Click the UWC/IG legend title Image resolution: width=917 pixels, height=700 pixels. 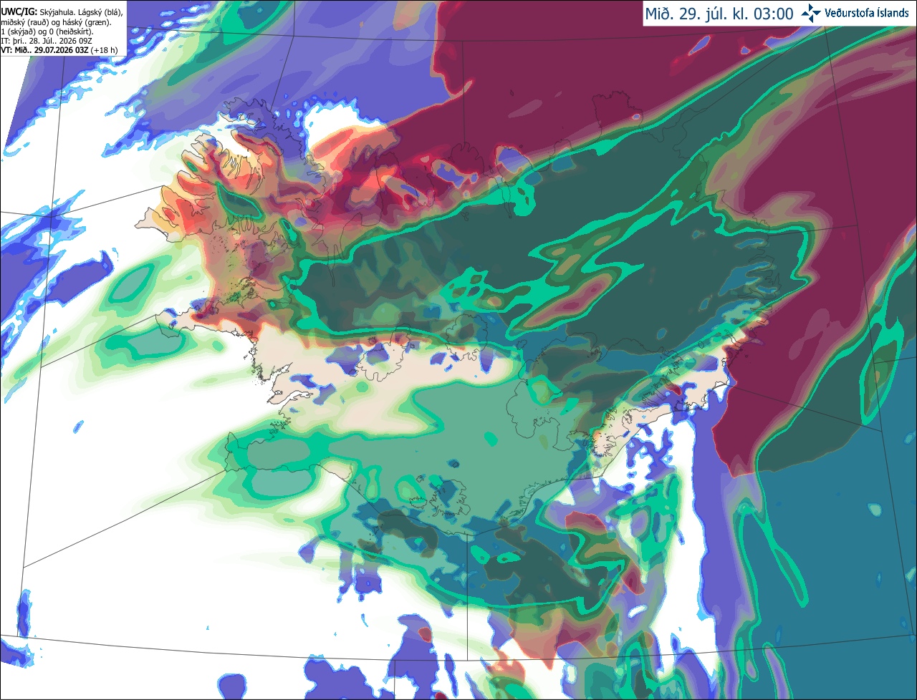[x=19, y=12]
